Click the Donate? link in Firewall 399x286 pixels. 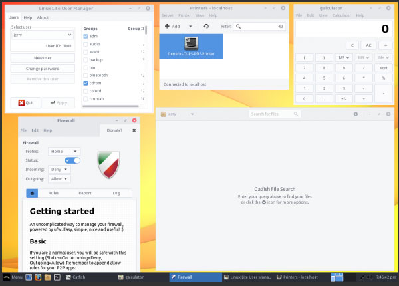coord(114,130)
